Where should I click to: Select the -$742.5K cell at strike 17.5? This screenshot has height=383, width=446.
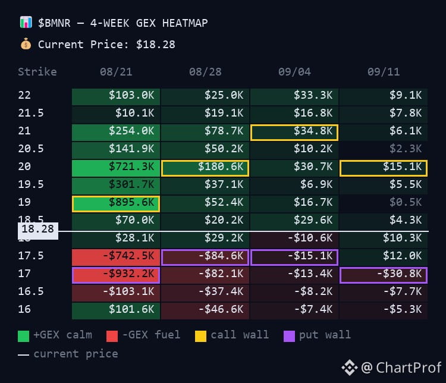[x=116, y=258]
